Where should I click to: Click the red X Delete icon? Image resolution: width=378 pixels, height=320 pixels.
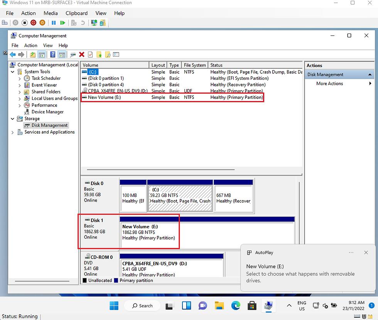point(82,54)
